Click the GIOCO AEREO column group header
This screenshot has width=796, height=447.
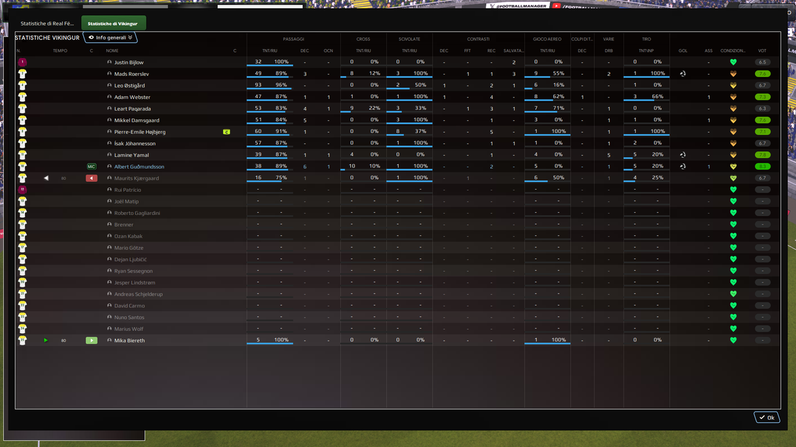(x=547, y=39)
